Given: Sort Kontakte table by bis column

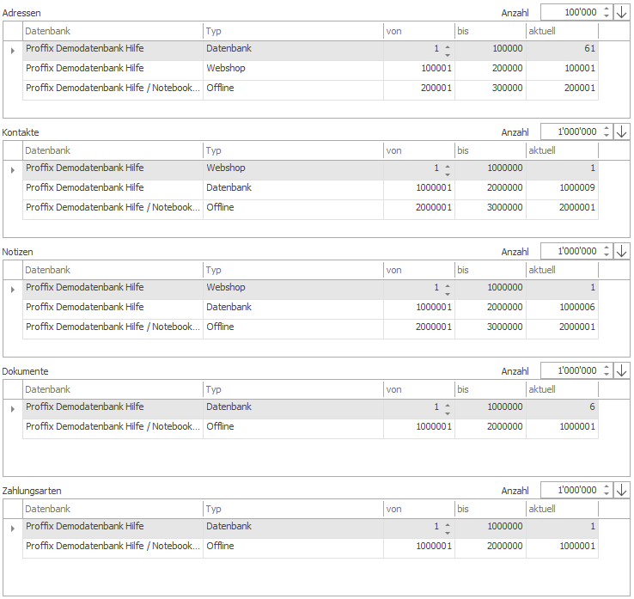Looking at the screenshot, I should (x=490, y=150).
